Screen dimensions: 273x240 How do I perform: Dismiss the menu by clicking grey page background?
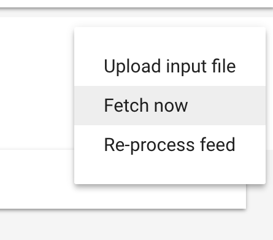point(136,225)
